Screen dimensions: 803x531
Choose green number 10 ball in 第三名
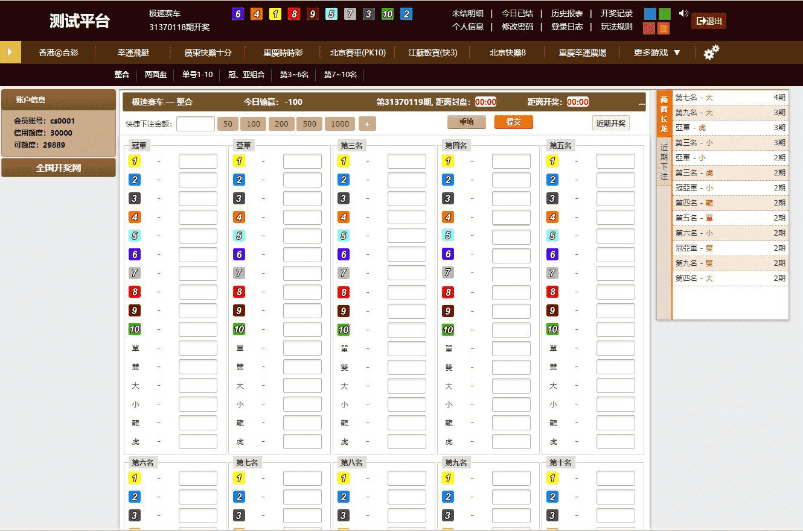344,329
